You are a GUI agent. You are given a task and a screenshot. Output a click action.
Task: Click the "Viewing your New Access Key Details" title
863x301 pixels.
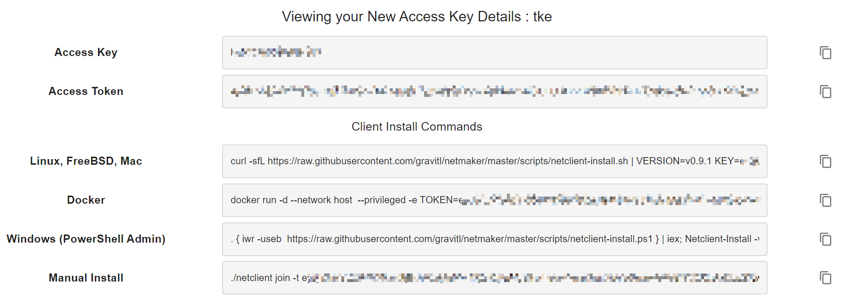[417, 17]
